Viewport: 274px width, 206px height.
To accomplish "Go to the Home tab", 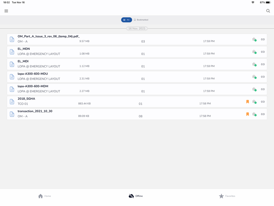I will (45, 196).
